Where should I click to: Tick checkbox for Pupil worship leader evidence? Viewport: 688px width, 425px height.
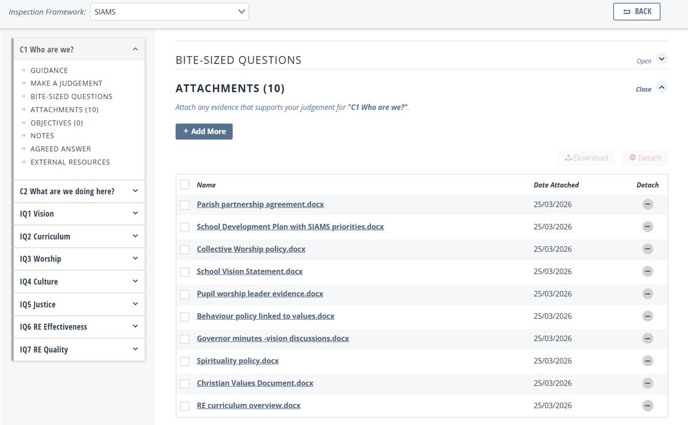[x=185, y=294]
